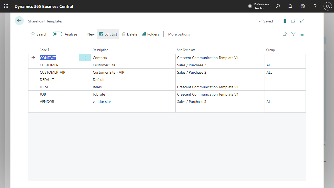
Task: Change list layout view icon
Action: tap(302, 34)
